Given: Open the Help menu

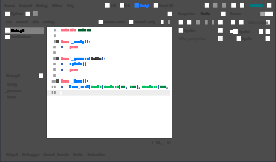Looking at the screenshot, I should coord(70,5).
